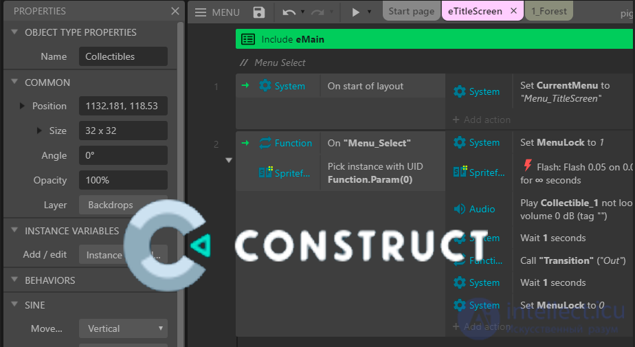The width and height of the screenshot is (635, 347).
Task: Preview project with play button
Action: (355, 12)
